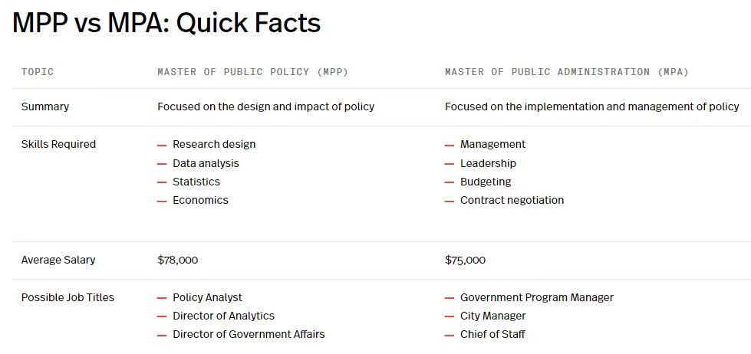
Task: Click the Director of Government Affairs entry
Action: click(x=249, y=334)
